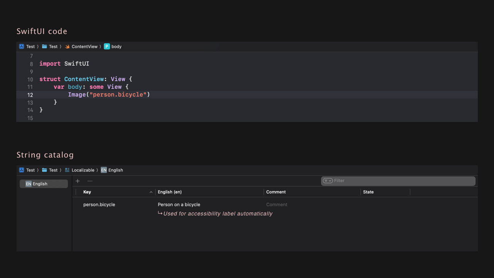Click the English (en) column header
494x278 pixels.
point(170,192)
